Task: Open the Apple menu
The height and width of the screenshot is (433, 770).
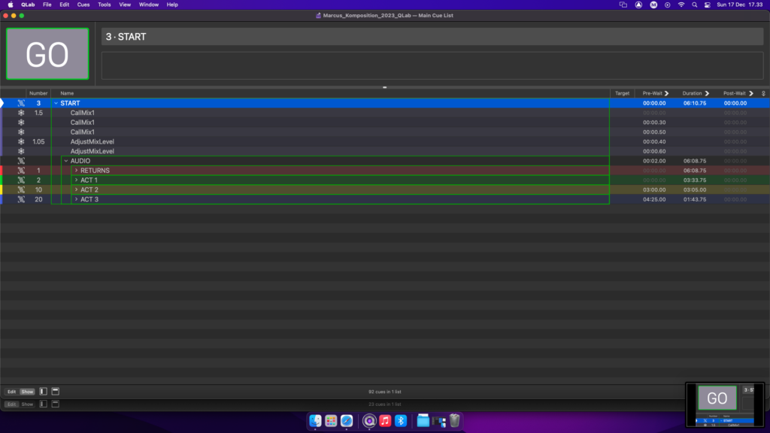Action: click(11, 5)
